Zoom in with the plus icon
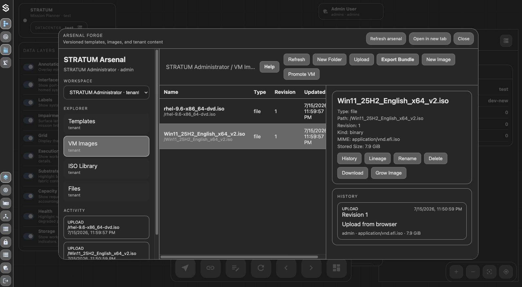The image size is (522, 287). coord(456,272)
